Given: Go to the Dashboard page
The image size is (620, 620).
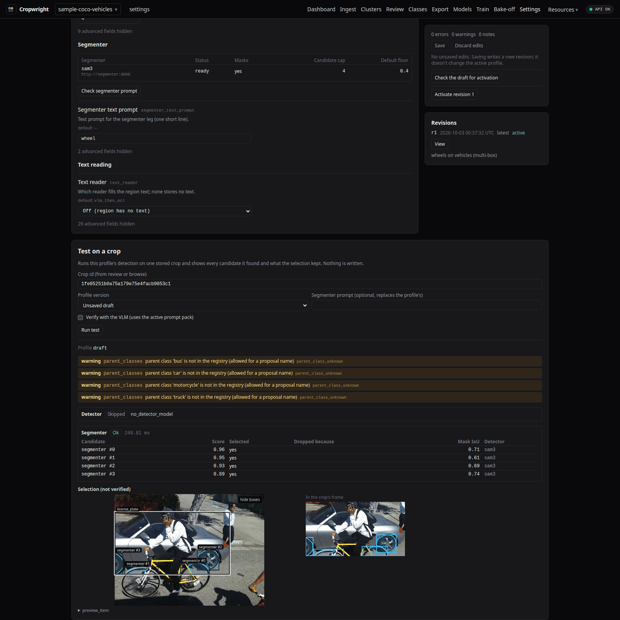Looking at the screenshot, I should pos(321,9).
